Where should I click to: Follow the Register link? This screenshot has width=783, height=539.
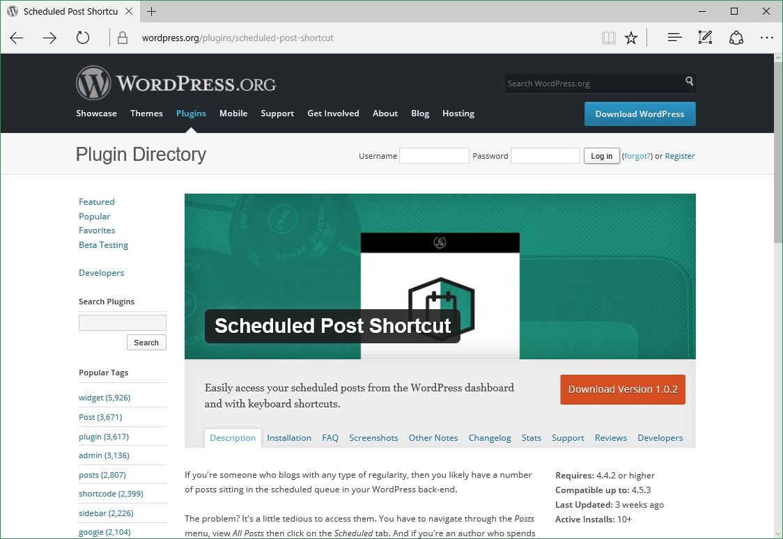[680, 156]
